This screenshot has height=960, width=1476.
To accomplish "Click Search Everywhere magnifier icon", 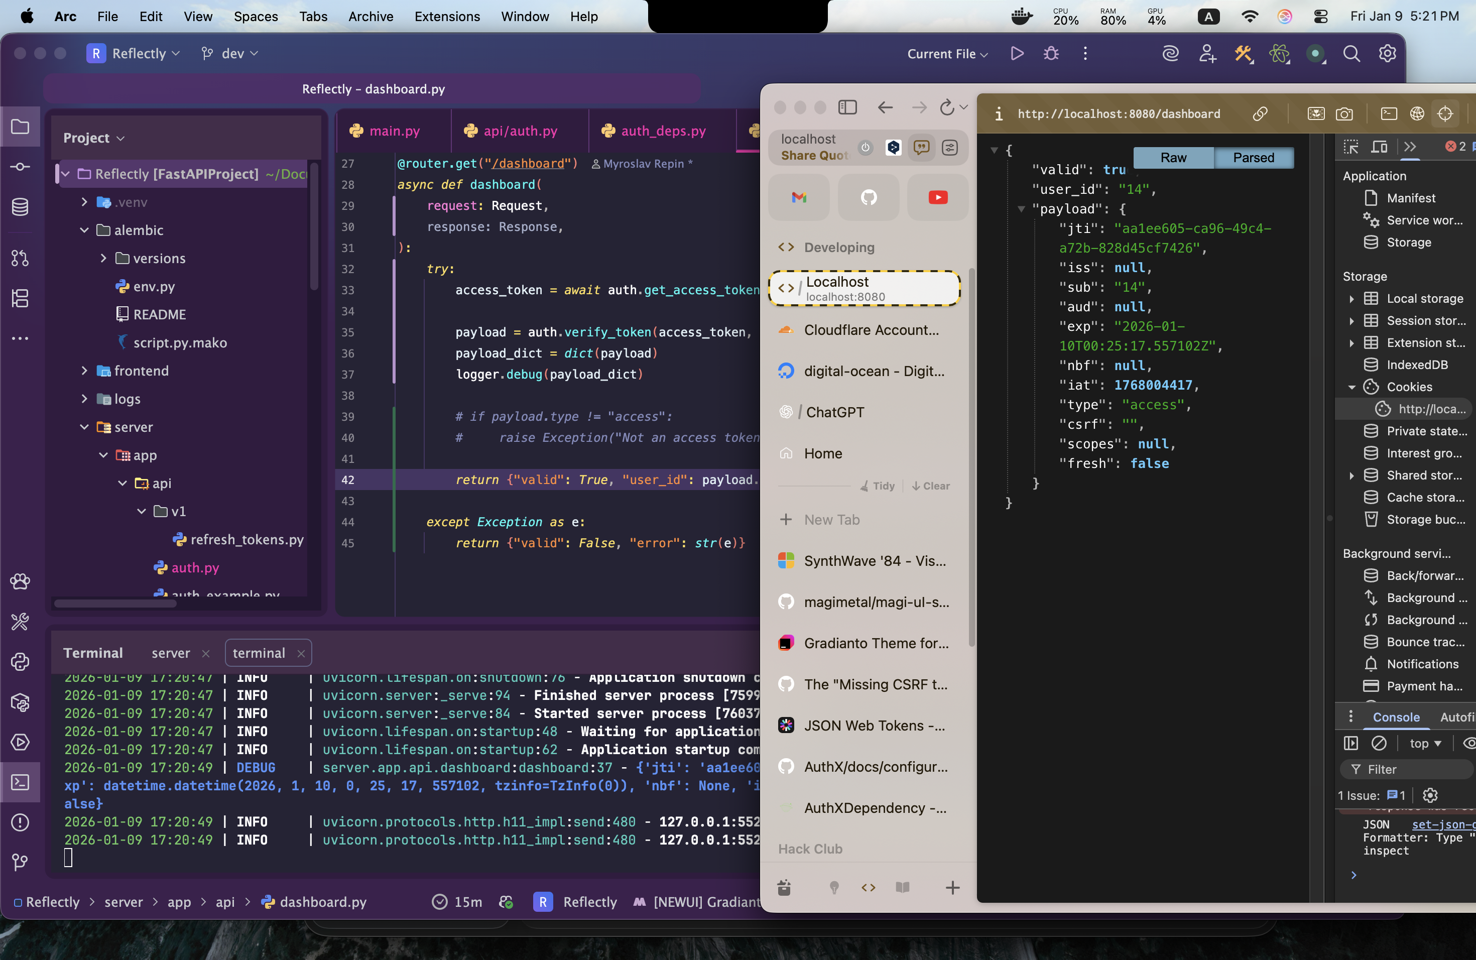I will click(x=1351, y=54).
